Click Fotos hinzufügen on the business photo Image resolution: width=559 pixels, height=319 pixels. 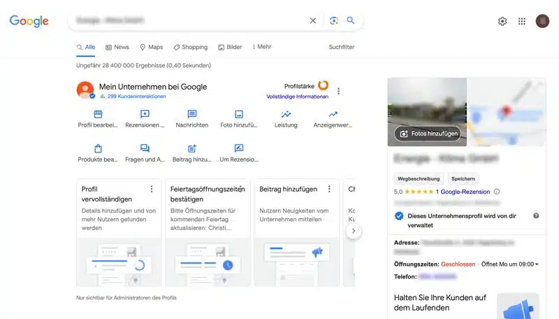click(x=428, y=134)
